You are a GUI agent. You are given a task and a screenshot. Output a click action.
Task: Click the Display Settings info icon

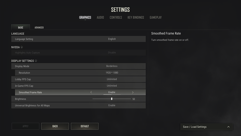pos(36,61)
